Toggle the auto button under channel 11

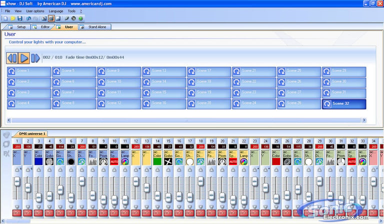pyautogui.click(x=125, y=213)
